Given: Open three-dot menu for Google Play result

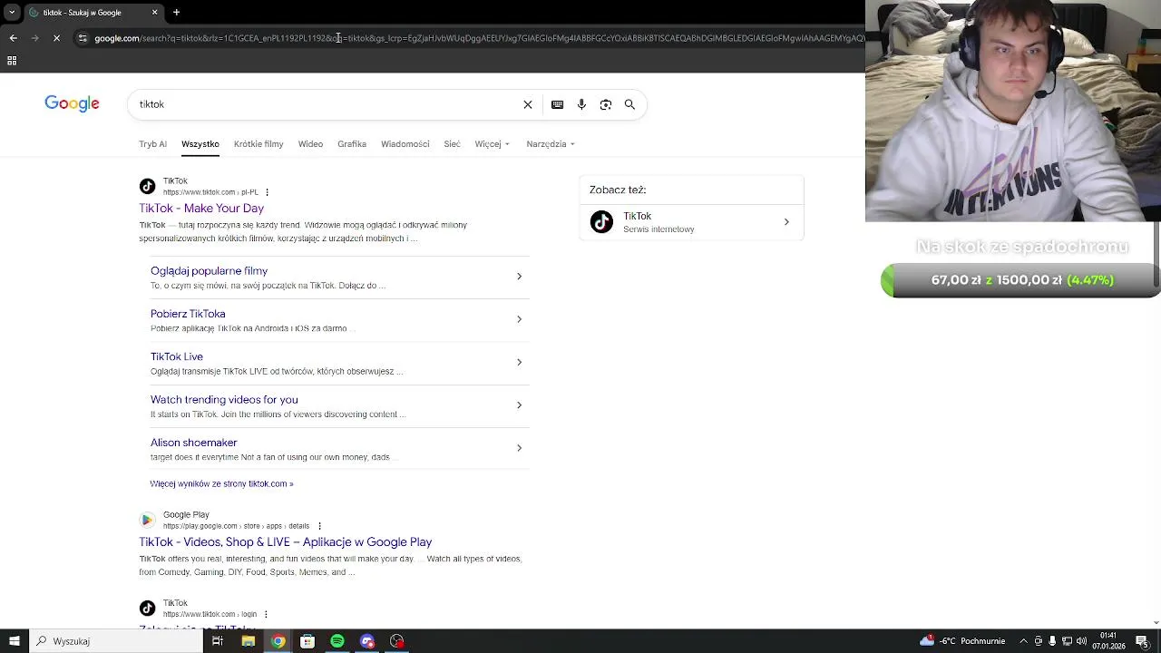Looking at the screenshot, I should tap(319, 526).
